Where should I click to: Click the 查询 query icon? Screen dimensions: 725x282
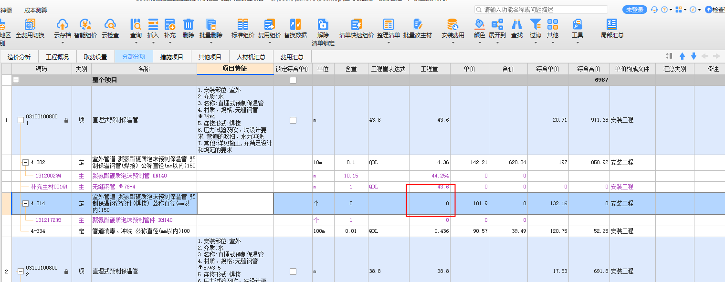(x=136, y=25)
